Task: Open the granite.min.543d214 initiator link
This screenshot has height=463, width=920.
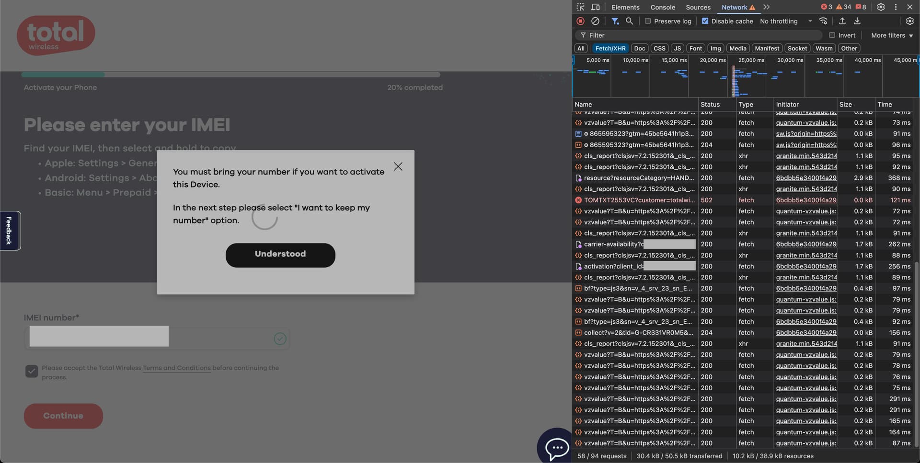Action: point(806,156)
